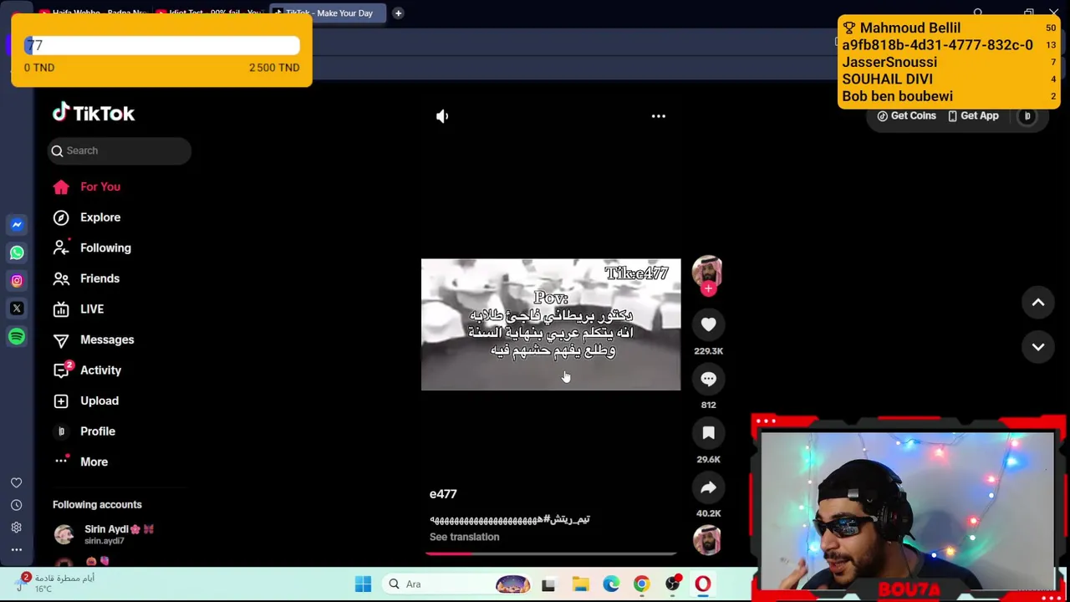This screenshot has width=1070, height=602.
Task: Go to next video with down chevron
Action: tap(1038, 347)
